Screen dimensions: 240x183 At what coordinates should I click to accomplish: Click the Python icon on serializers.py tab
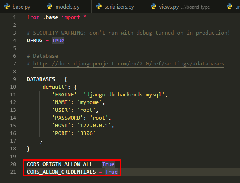[x=99, y=7]
